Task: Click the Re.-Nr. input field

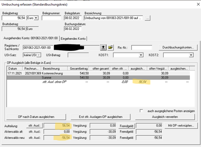Action: point(142,48)
